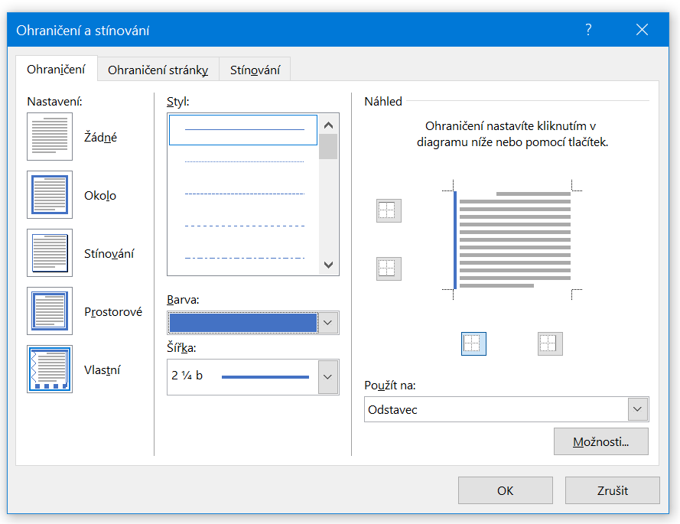The width and height of the screenshot is (680, 524).
Task: Choose the Okolo box border setting icon
Action: pyautogui.click(x=50, y=195)
